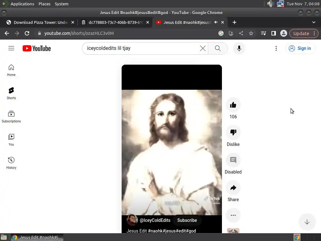The height and width of the screenshot is (241, 321).
Task: Open Subscriptions in the sidebar
Action: pyautogui.click(x=11, y=117)
